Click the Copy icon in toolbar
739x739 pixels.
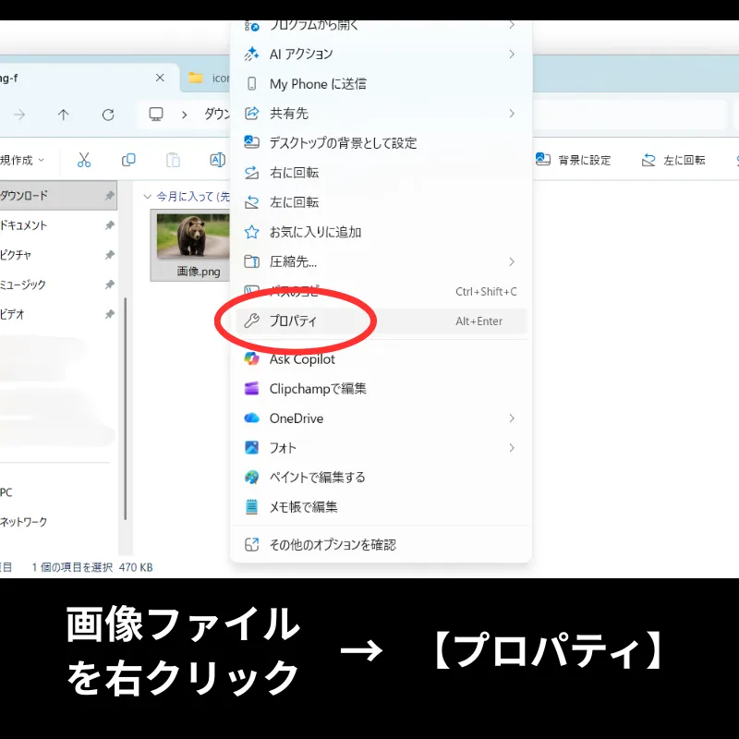[x=128, y=160]
